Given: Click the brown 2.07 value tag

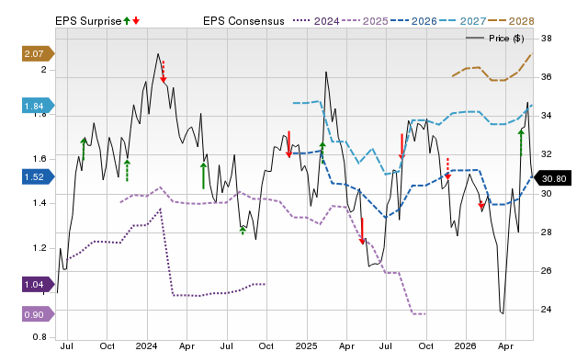Looking at the screenshot, I should (38, 54).
